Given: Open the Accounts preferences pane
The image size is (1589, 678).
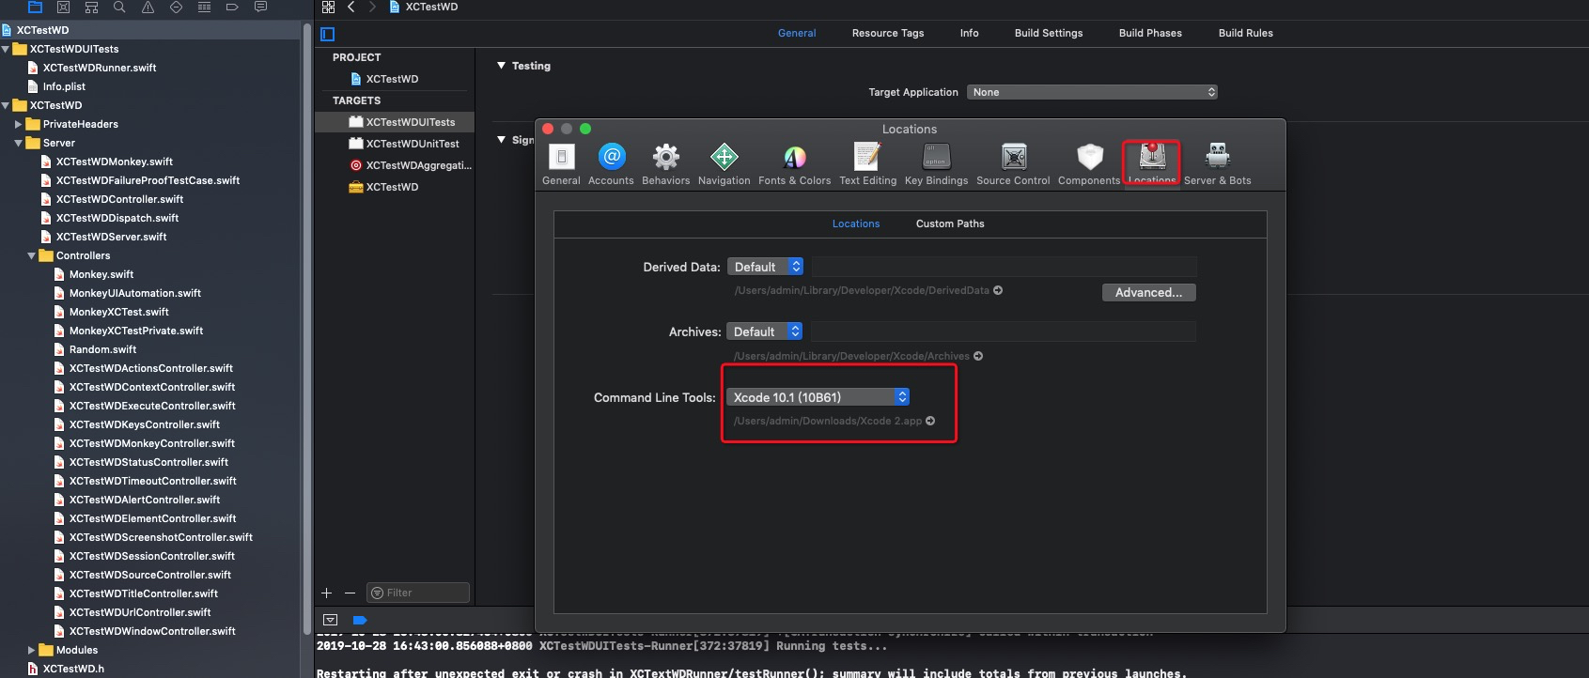Looking at the screenshot, I should coord(612,157).
